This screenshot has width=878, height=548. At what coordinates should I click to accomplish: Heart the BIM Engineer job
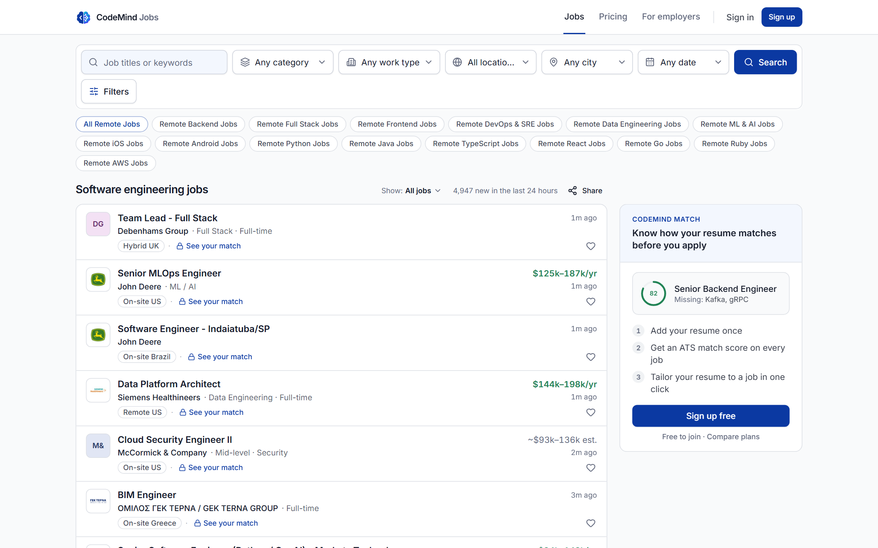591,523
